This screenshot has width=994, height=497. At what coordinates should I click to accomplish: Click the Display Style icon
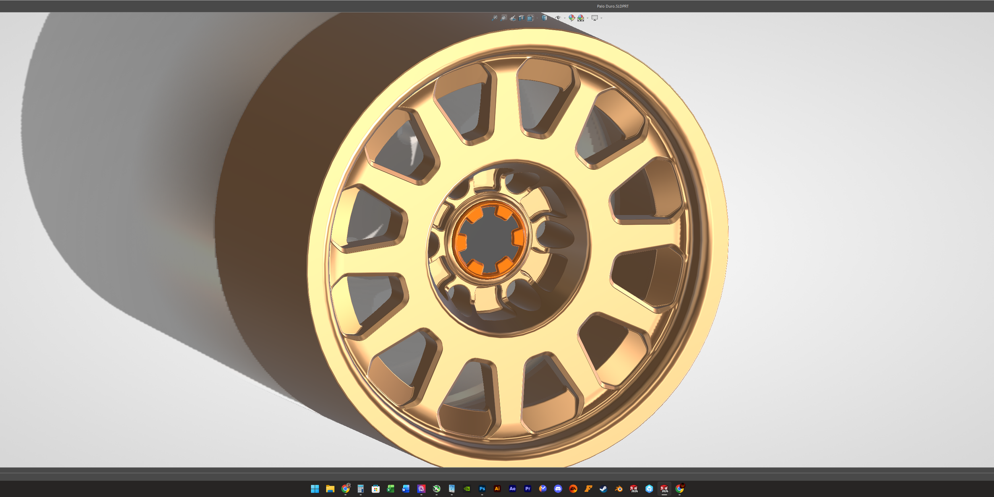coord(544,18)
